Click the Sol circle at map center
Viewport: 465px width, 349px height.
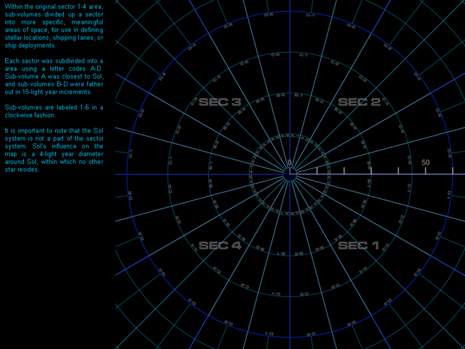pos(289,174)
